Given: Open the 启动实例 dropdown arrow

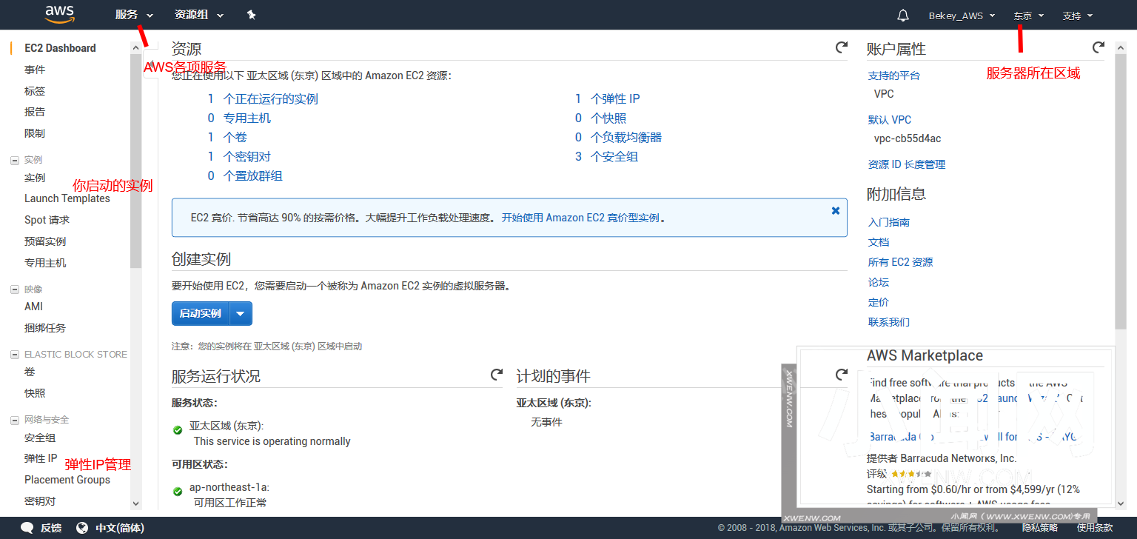Looking at the screenshot, I should [241, 313].
